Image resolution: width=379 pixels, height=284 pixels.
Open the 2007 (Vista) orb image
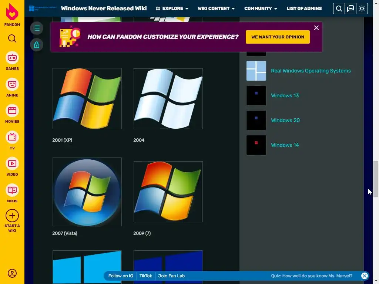coord(87,192)
